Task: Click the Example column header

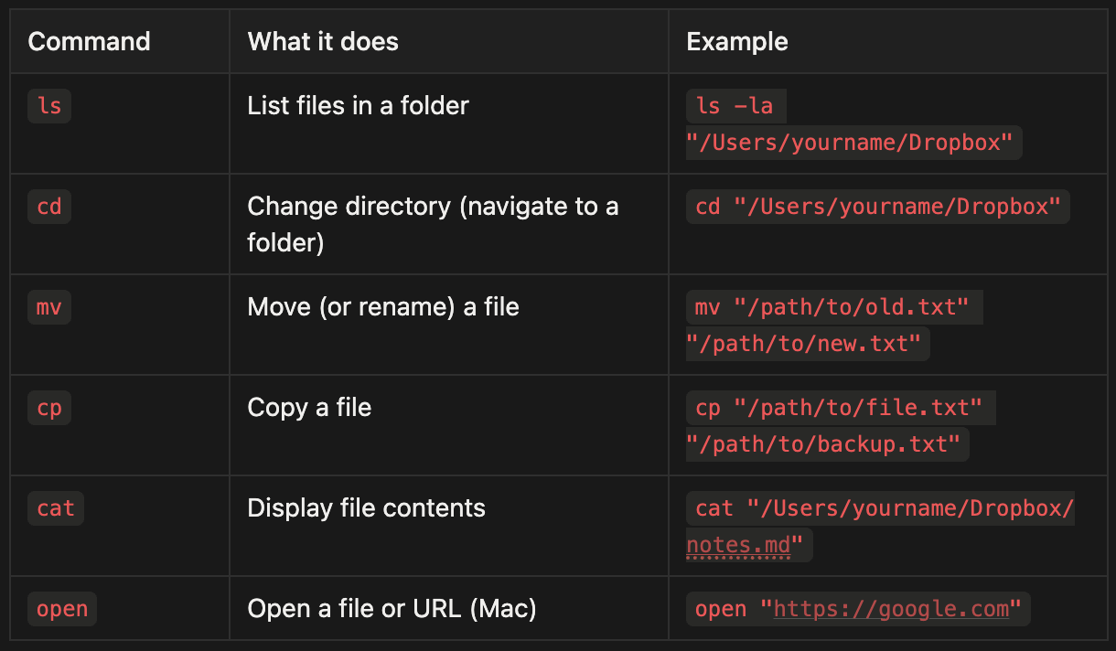Action: [737, 41]
